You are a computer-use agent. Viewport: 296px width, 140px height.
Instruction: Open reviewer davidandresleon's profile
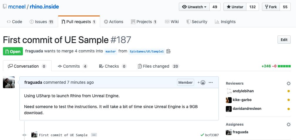247,109
